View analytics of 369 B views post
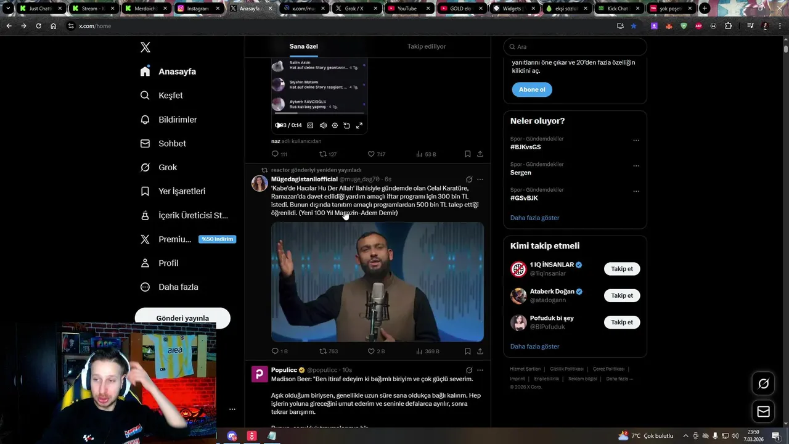Image resolution: width=789 pixels, height=444 pixels. [x=428, y=351]
